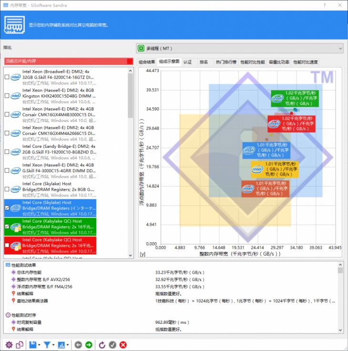This screenshot has width=348, height=351.
Task: Check the Haswell-E G.Skill F4-3000C15-4GRR entry
Action: click(7, 171)
